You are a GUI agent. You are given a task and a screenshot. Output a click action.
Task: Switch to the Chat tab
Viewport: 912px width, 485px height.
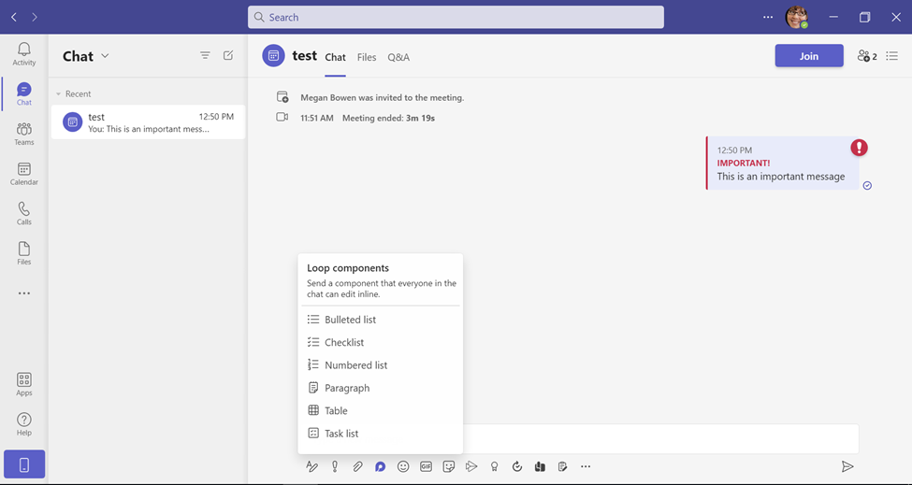click(335, 57)
